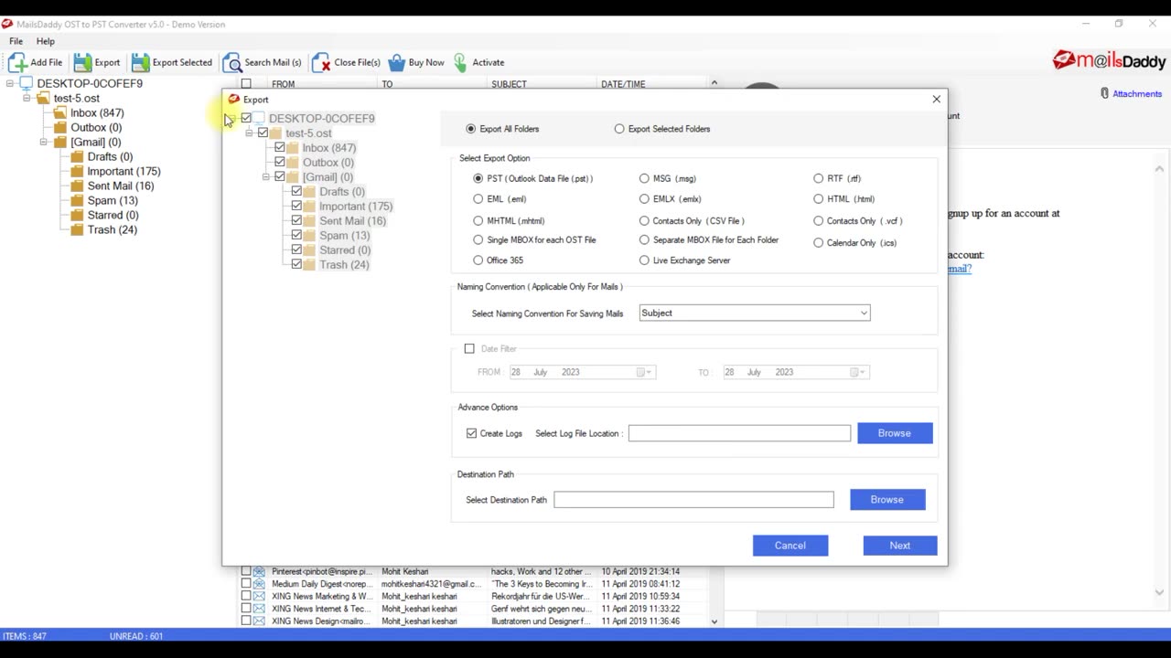Tick the select-all checkbox in mail list header
The image size is (1171, 658).
pyautogui.click(x=246, y=84)
